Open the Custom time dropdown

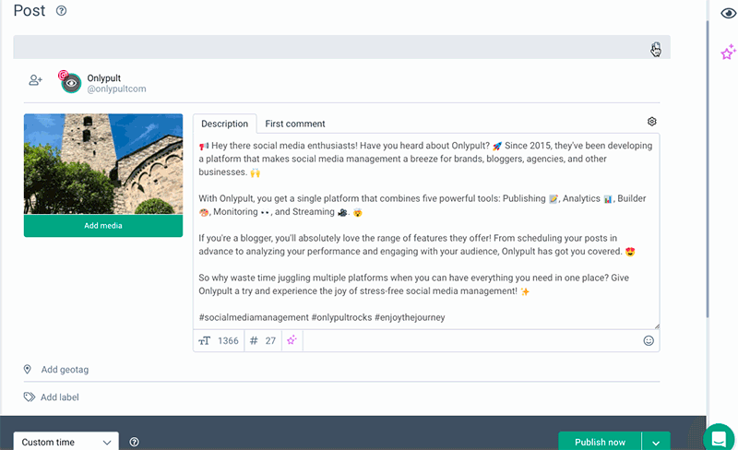pyautogui.click(x=66, y=443)
